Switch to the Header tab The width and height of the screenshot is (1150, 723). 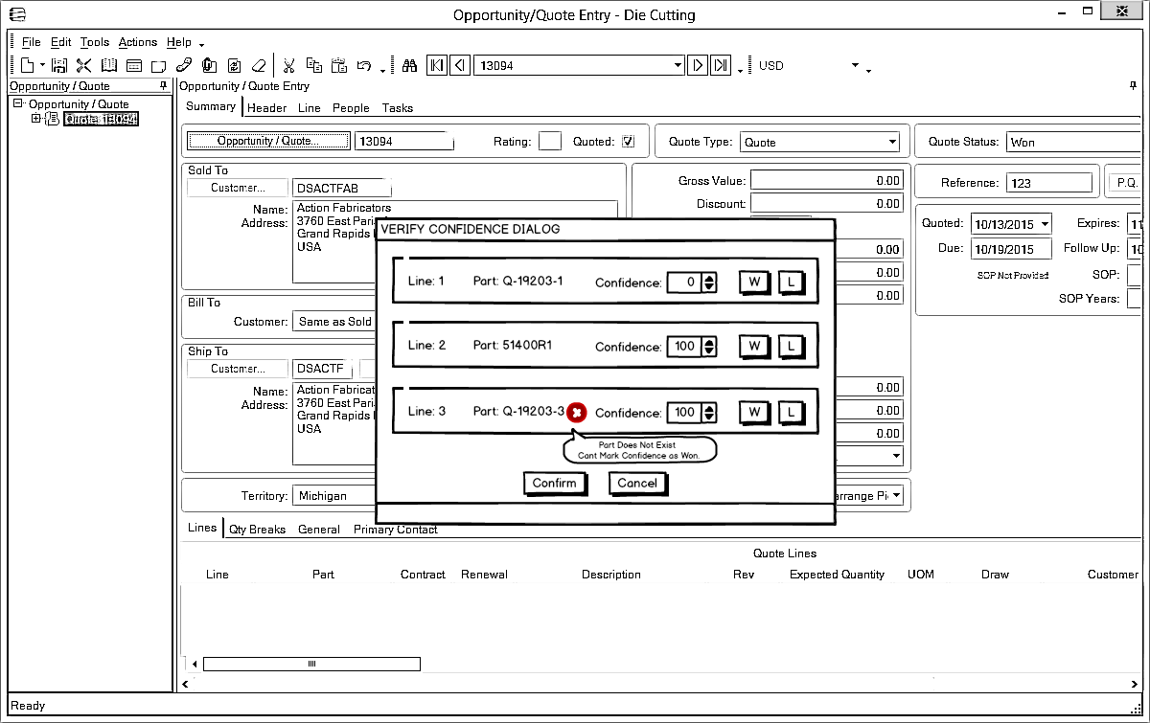click(266, 108)
